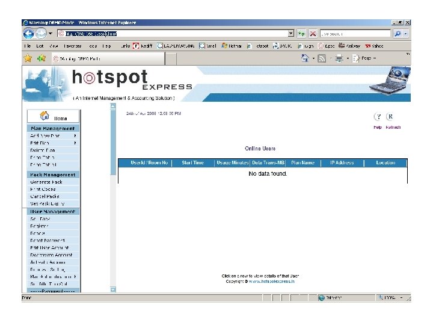Screen dimensions: 433x325
Task: Open the File menu
Action: (x=27, y=46)
